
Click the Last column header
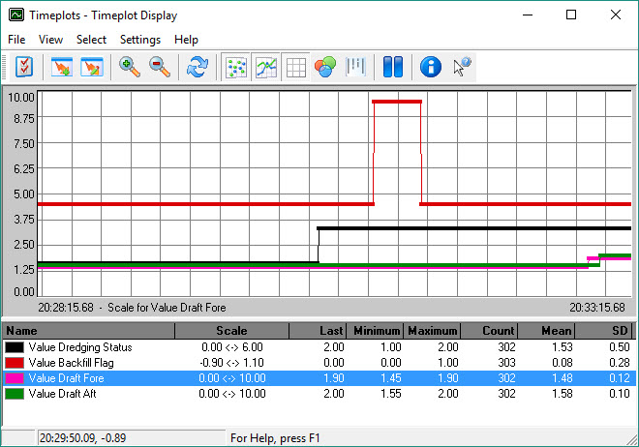318,331
